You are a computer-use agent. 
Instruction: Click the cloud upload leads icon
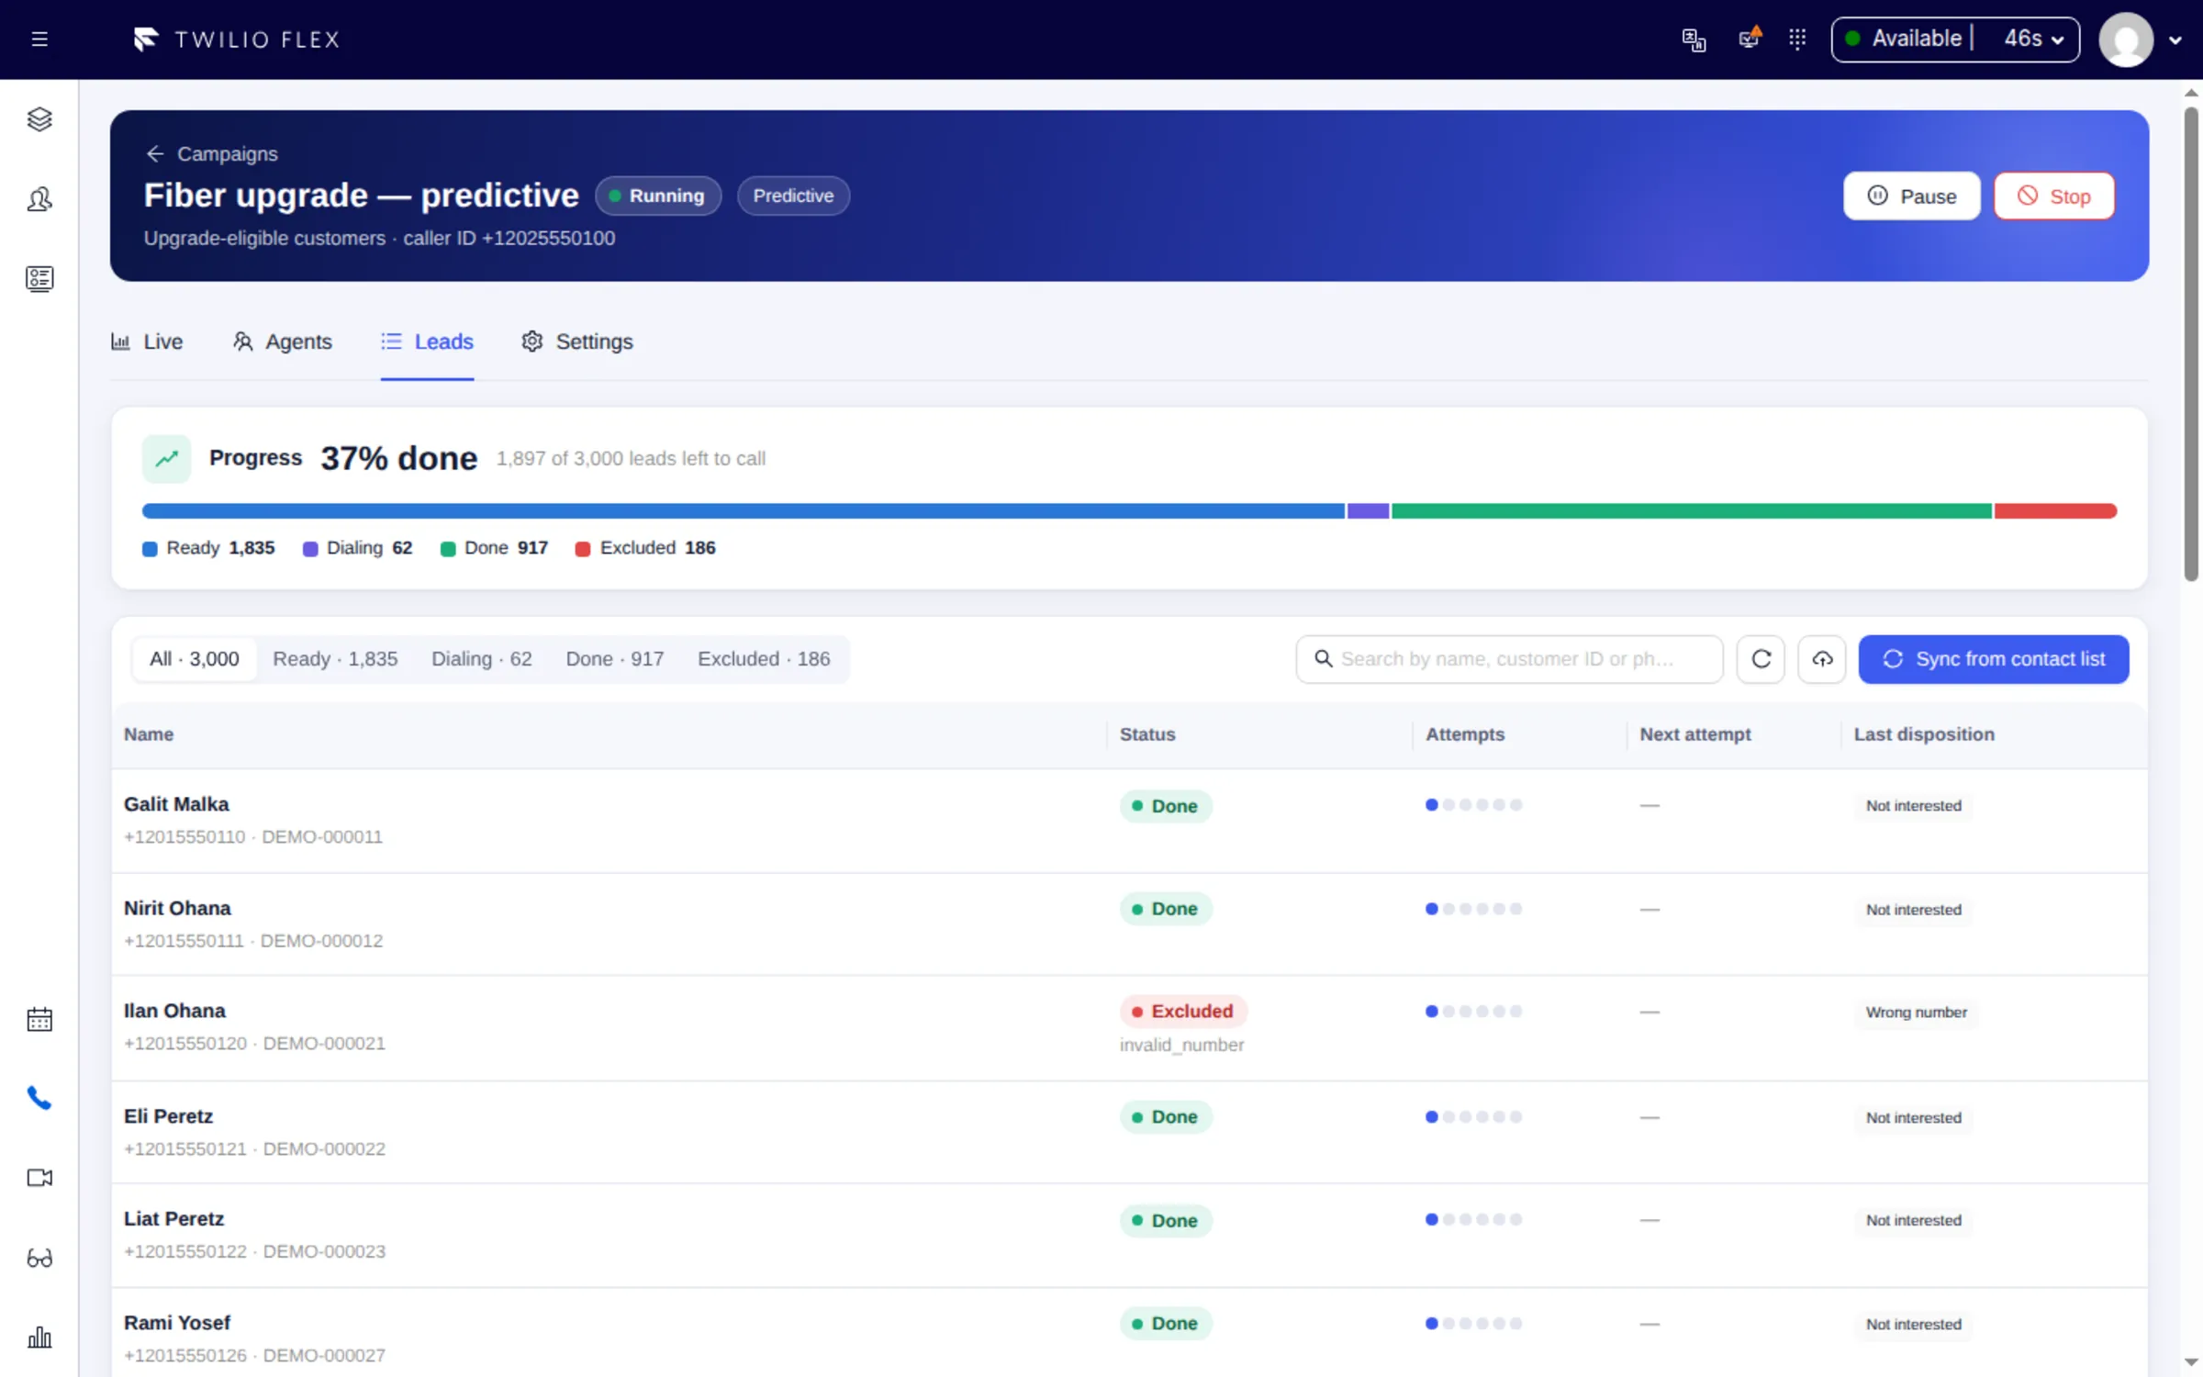tap(1822, 659)
